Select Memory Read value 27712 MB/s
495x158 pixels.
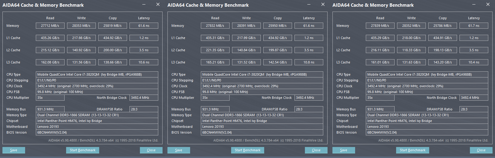50,26
